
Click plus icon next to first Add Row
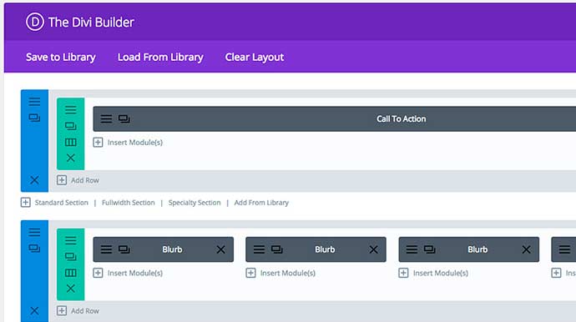(x=62, y=180)
